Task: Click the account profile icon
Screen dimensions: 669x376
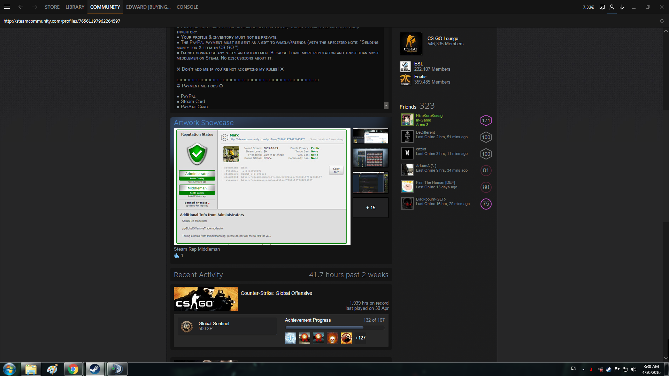Action: (612, 7)
